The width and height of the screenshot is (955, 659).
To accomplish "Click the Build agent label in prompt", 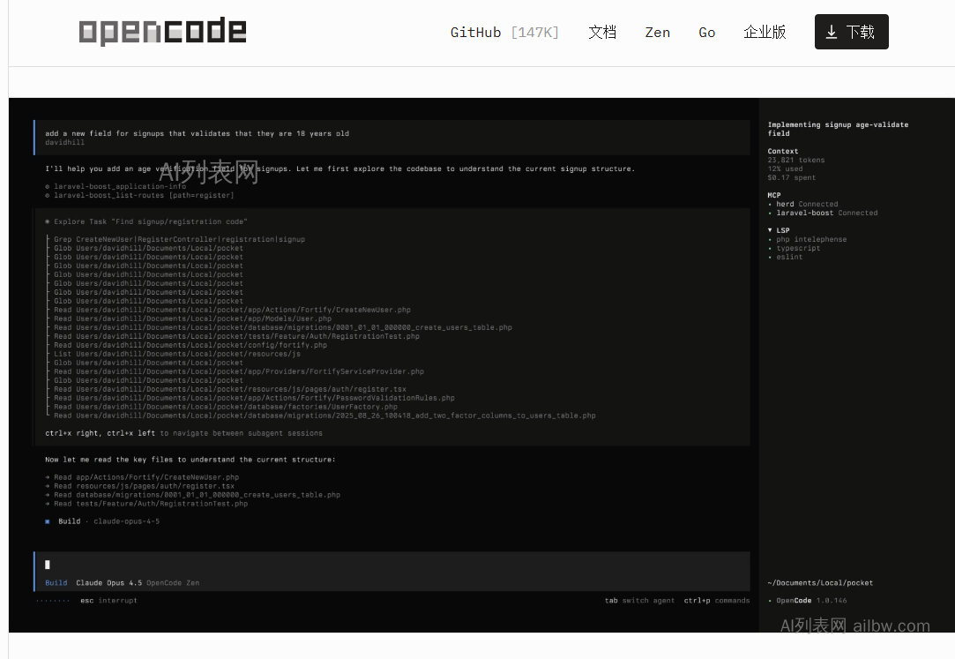I will (56, 583).
